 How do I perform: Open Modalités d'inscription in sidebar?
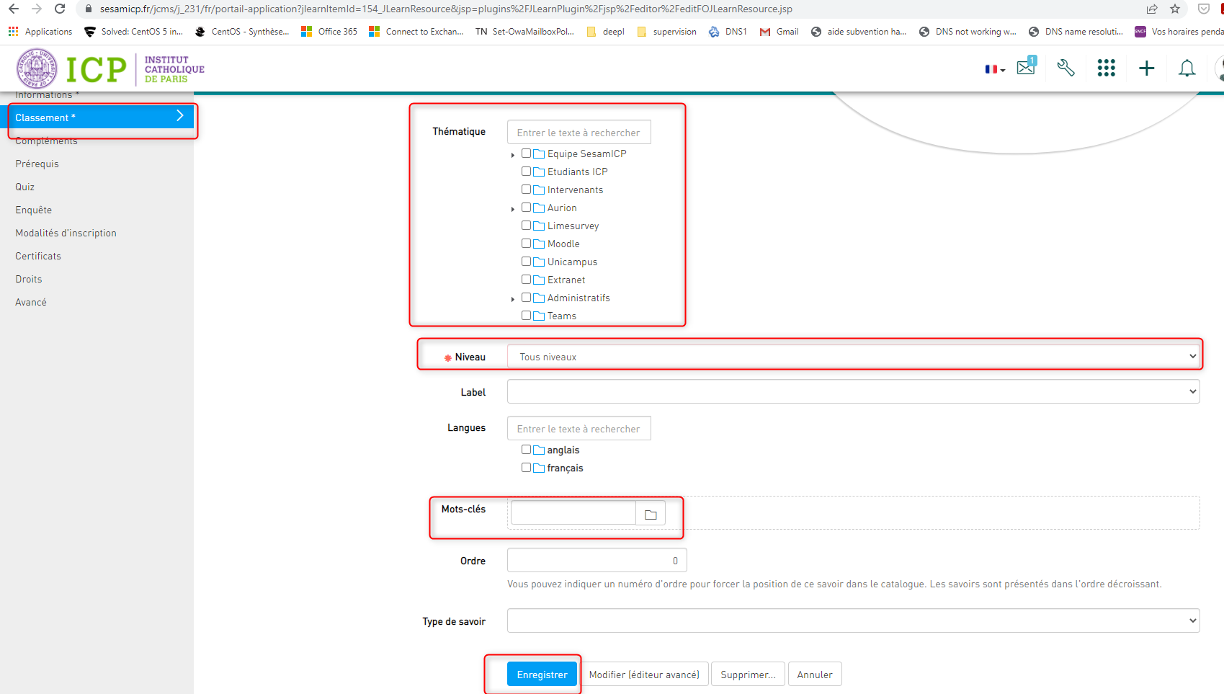pos(66,233)
